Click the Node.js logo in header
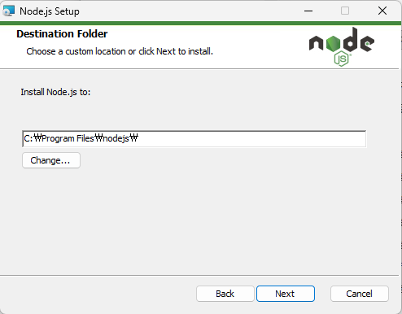The width and height of the screenshot is (402, 314). [342, 46]
